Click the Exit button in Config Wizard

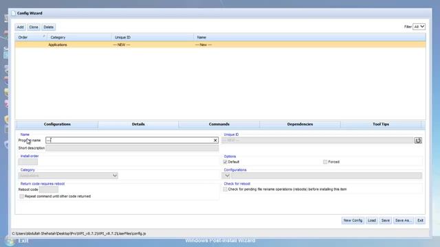pyautogui.click(x=420, y=220)
